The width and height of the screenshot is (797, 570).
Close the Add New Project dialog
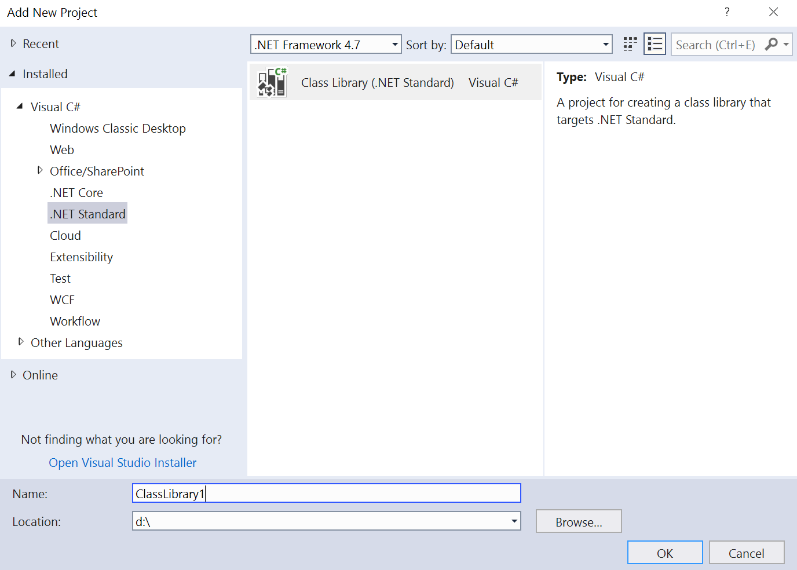(x=773, y=12)
